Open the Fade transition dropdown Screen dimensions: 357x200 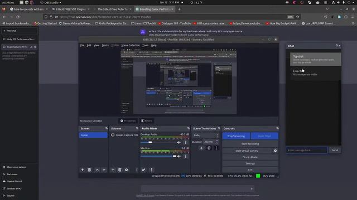pyautogui.click(x=206, y=135)
